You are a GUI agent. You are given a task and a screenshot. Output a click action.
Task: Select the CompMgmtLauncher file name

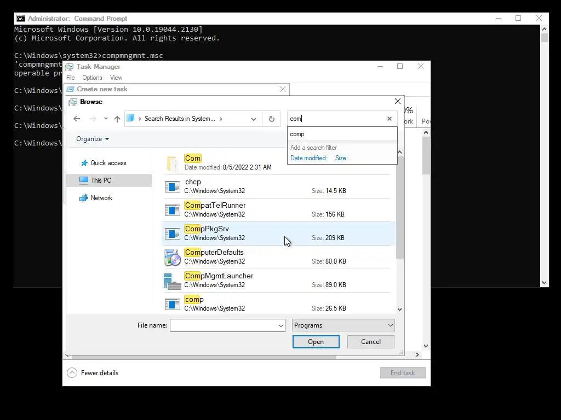coord(219,276)
